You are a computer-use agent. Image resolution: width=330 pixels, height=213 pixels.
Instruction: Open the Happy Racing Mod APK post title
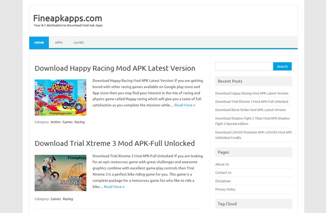click(115, 68)
